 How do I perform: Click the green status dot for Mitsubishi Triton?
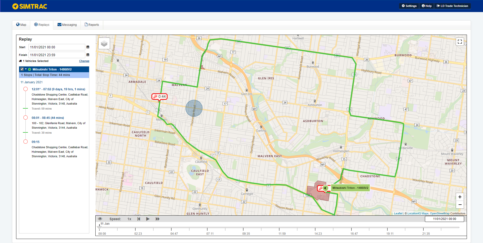coord(29,69)
